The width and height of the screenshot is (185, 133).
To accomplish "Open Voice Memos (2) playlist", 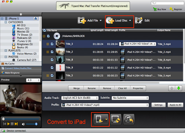I will coord(27,54).
